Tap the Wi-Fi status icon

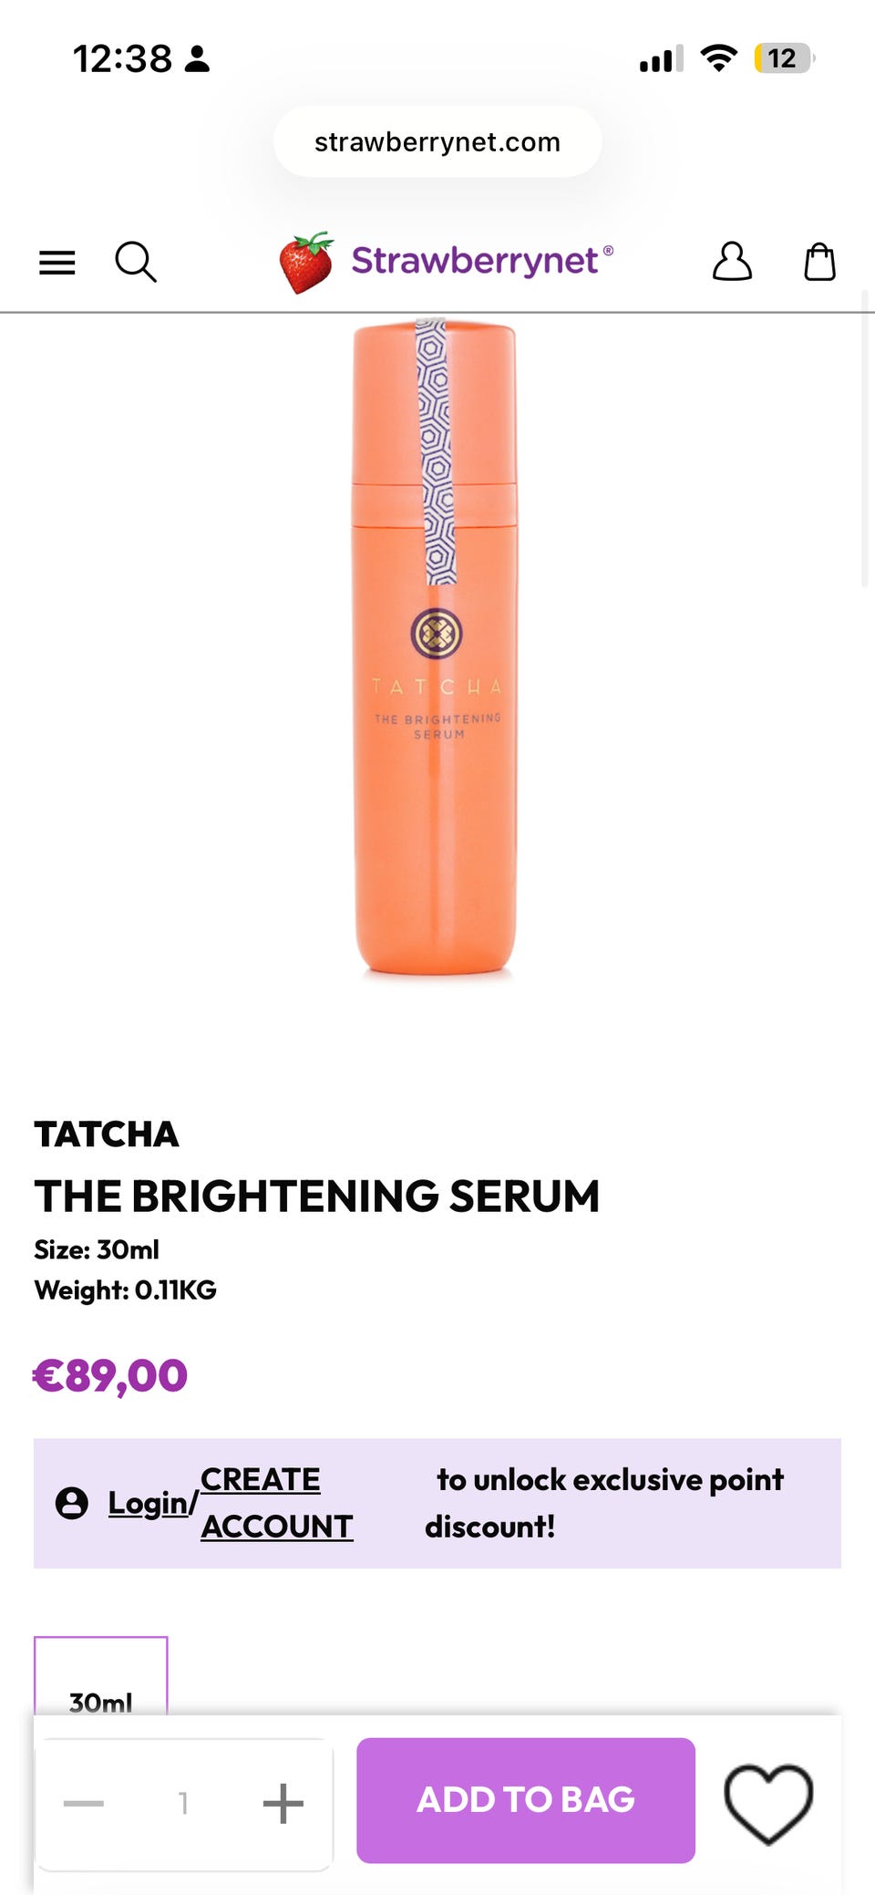click(x=718, y=58)
